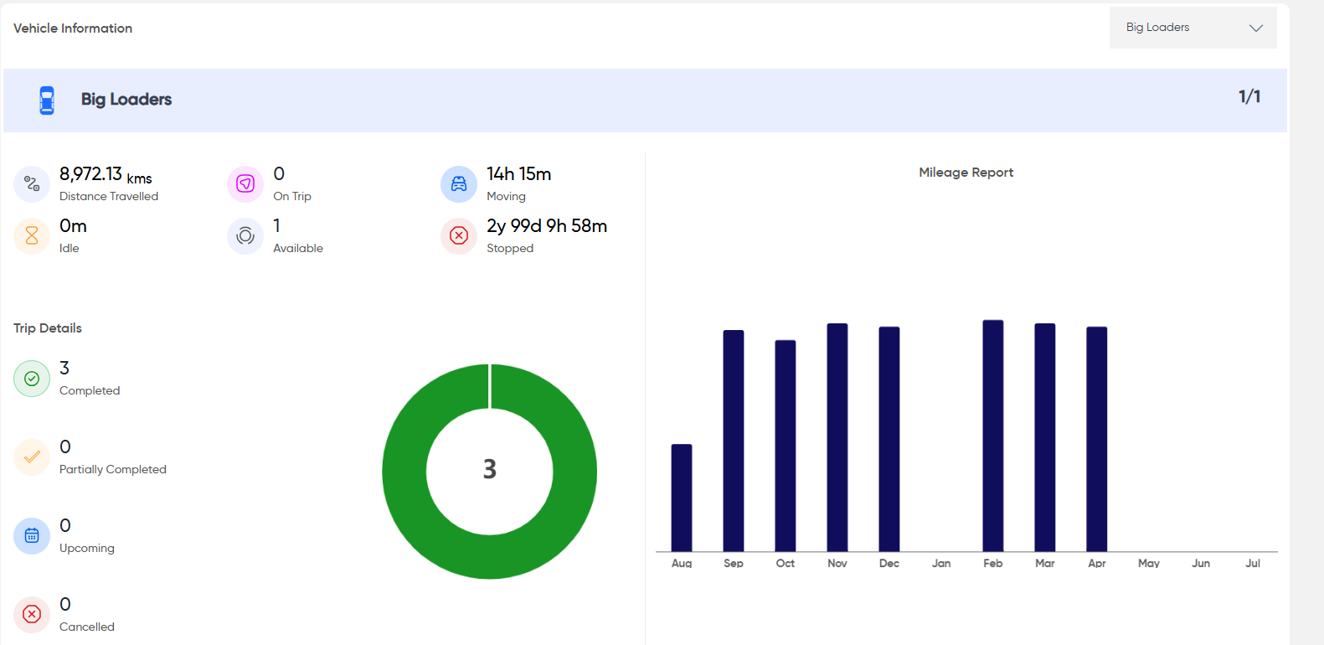Click the May axis label
Image resolution: width=1324 pixels, height=645 pixels.
pos(1149,564)
